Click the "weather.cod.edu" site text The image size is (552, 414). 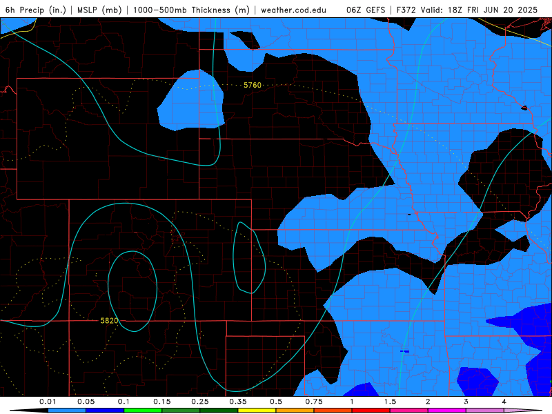click(293, 10)
